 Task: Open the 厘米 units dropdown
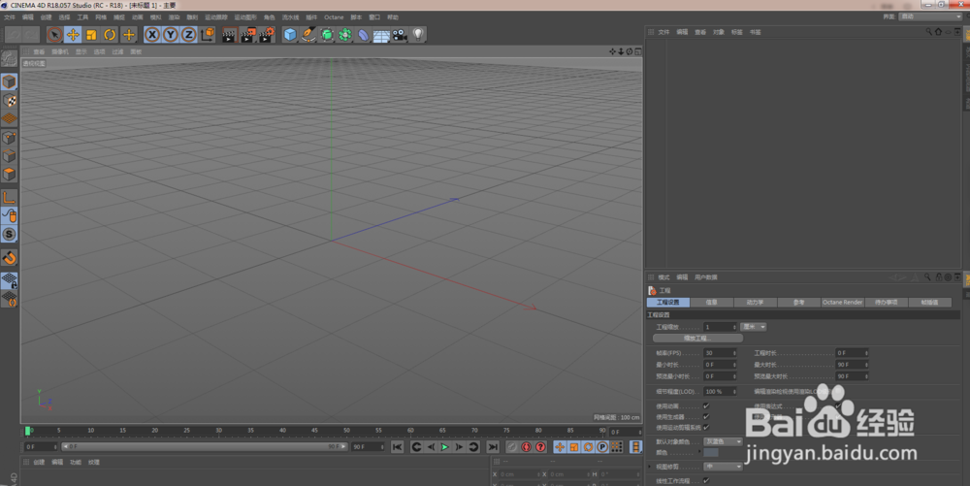click(x=753, y=327)
